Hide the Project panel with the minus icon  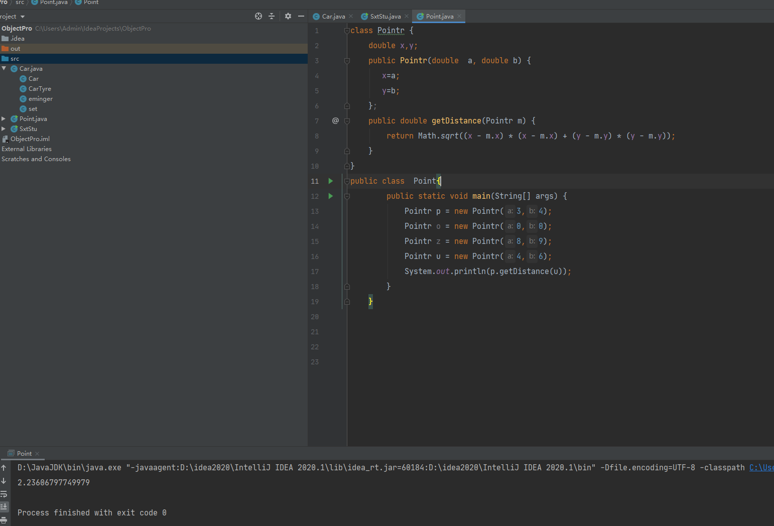[x=301, y=16]
